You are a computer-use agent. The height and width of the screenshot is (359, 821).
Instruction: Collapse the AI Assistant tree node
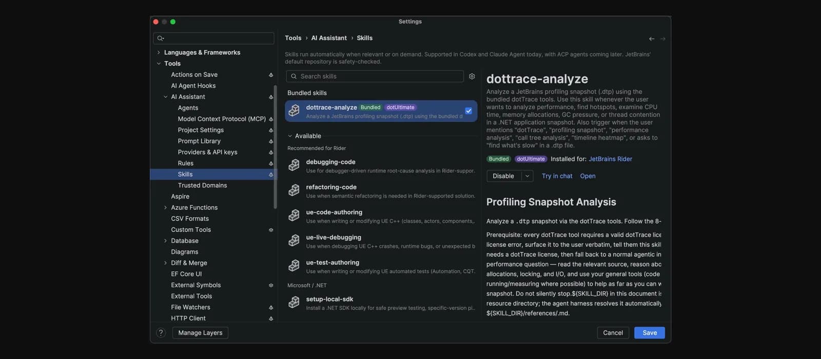coord(165,97)
